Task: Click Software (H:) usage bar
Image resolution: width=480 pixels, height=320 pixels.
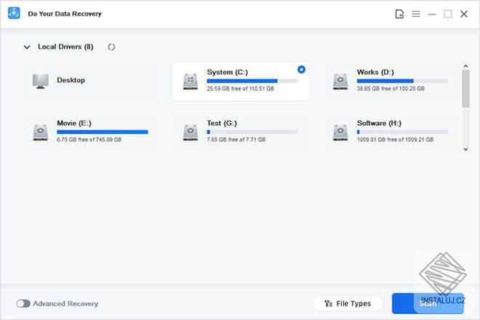Action: click(x=402, y=132)
